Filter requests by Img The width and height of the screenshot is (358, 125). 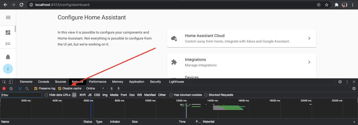click(x=105, y=95)
